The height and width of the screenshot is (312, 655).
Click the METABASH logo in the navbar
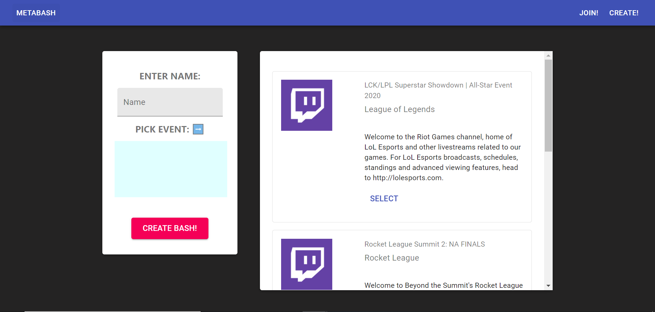tap(36, 13)
